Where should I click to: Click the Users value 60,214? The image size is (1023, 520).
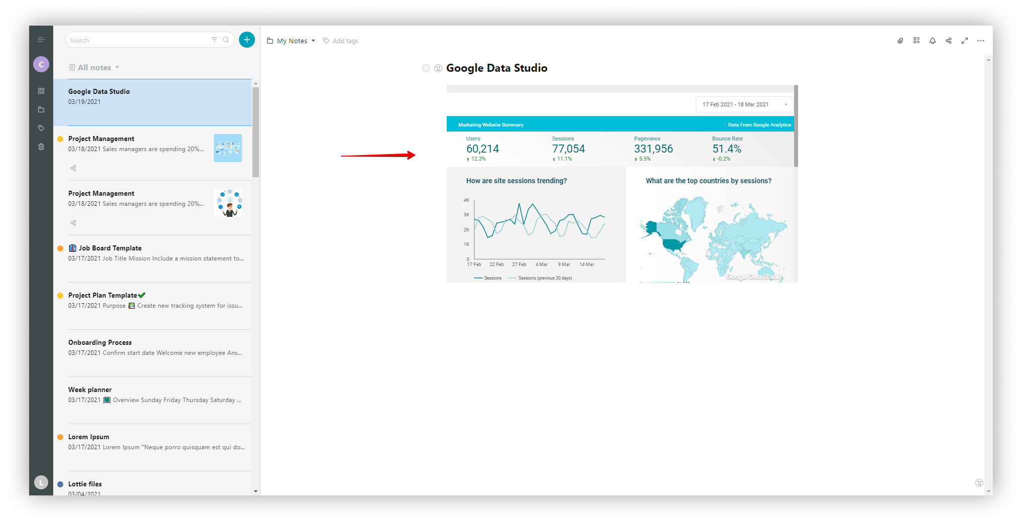pyautogui.click(x=482, y=149)
